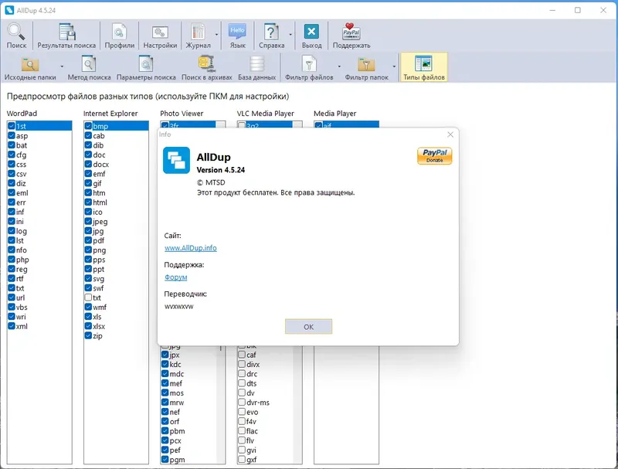Click the Язык Hello bubble icon
Image resolution: width=618 pixels, height=469 pixels.
pyautogui.click(x=237, y=32)
